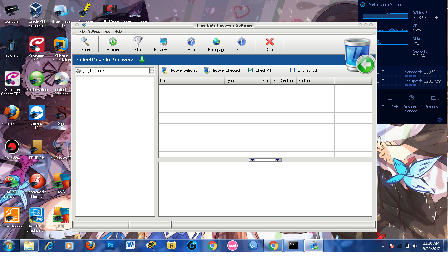Sort by the Est.Condition column header
The height and width of the screenshot is (280, 448).
(284, 81)
